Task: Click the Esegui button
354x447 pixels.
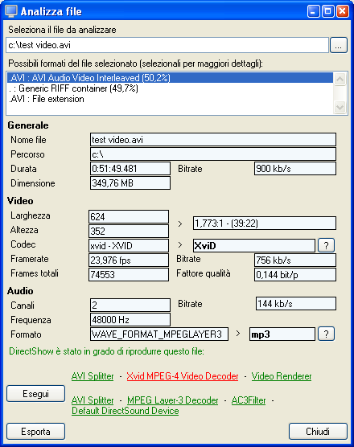Action: pyautogui.click(x=35, y=394)
